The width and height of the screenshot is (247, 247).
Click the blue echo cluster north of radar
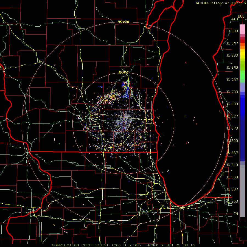126,89
